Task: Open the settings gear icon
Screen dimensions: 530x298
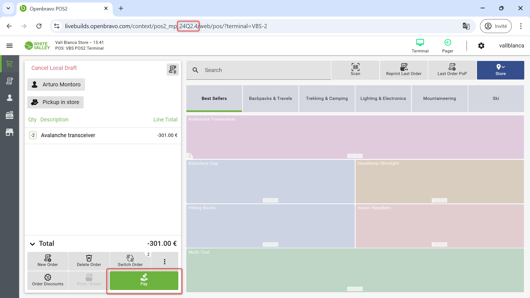Action: point(481,46)
